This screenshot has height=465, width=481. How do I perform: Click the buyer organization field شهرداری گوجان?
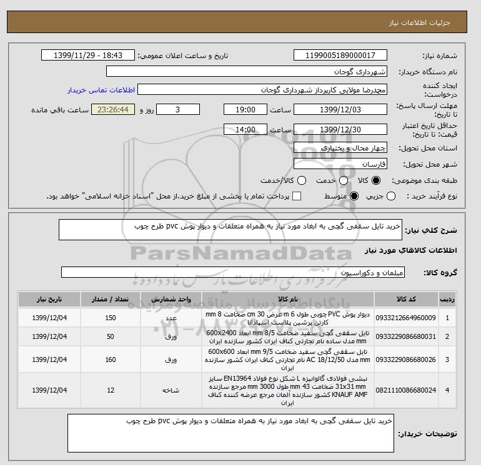(247, 71)
